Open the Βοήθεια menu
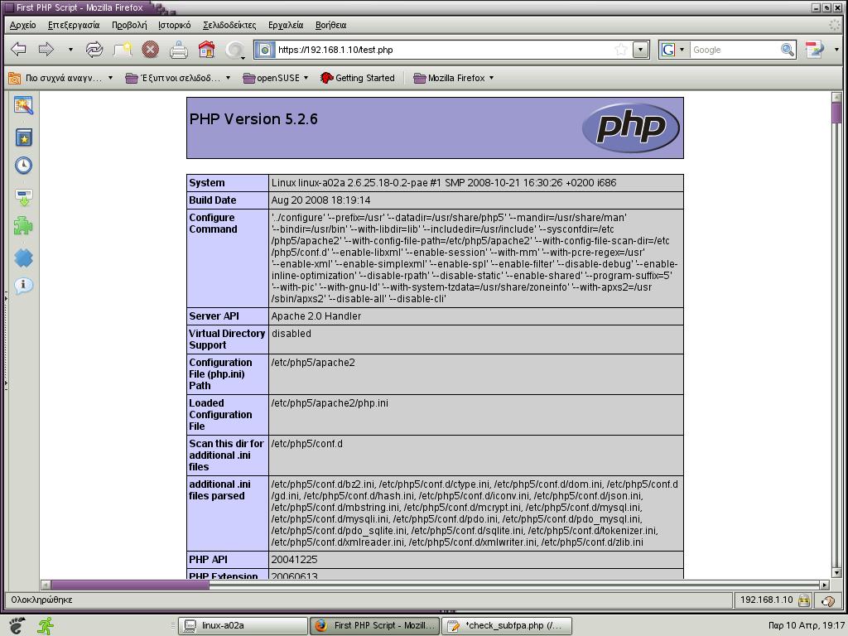 coord(330,25)
